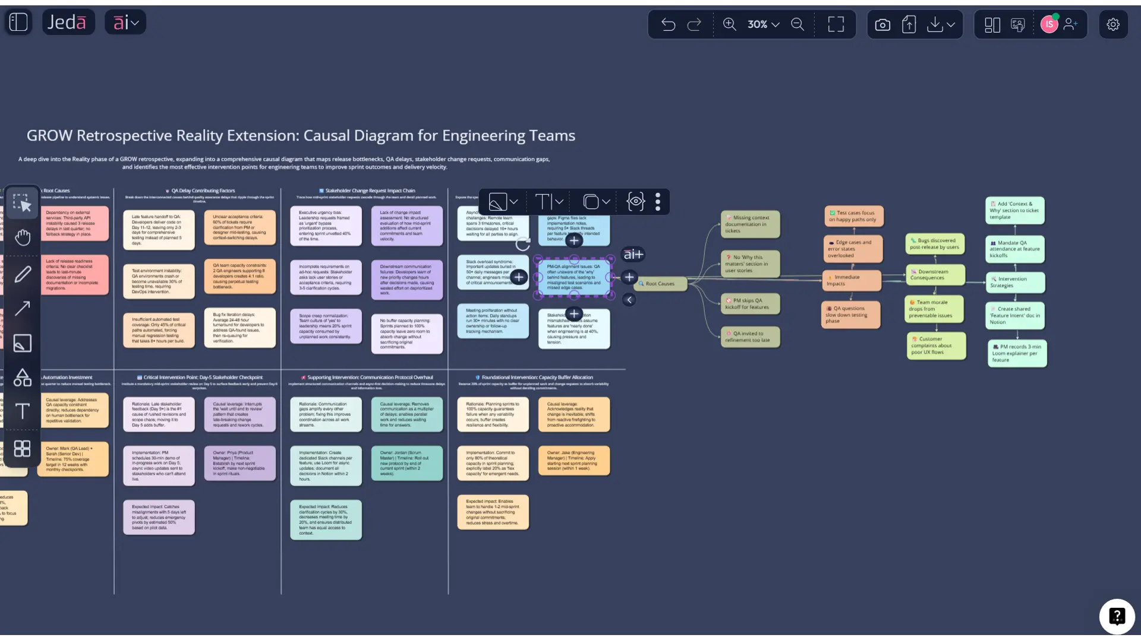Toggle the left sidebar panel icon
This screenshot has height=641, width=1141.
18,23
